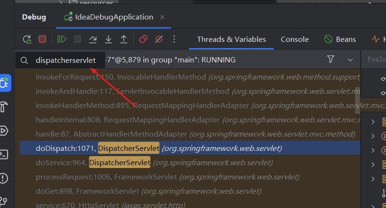Stop the running debug session

(42, 40)
